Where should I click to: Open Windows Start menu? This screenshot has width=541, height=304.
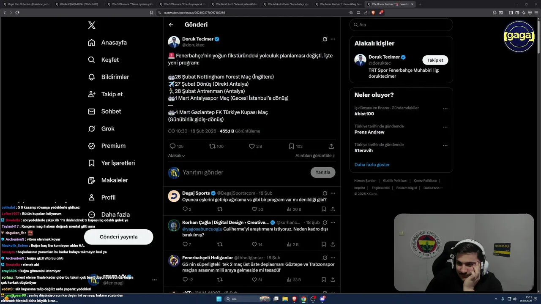point(219,299)
